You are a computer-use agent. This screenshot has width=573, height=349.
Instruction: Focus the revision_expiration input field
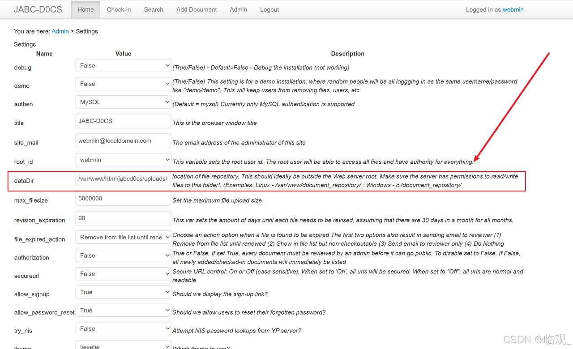pyautogui.click(x=123, y=218)
